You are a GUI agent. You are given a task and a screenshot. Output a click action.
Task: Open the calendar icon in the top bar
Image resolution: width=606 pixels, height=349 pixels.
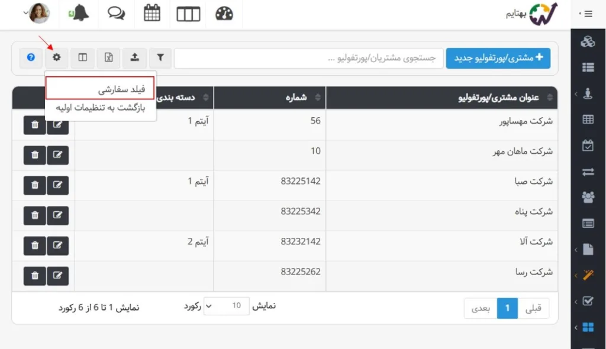pos(152,14)
